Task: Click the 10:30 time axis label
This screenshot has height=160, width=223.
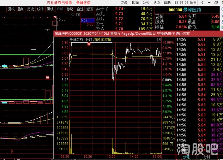Action: point(88,156)
